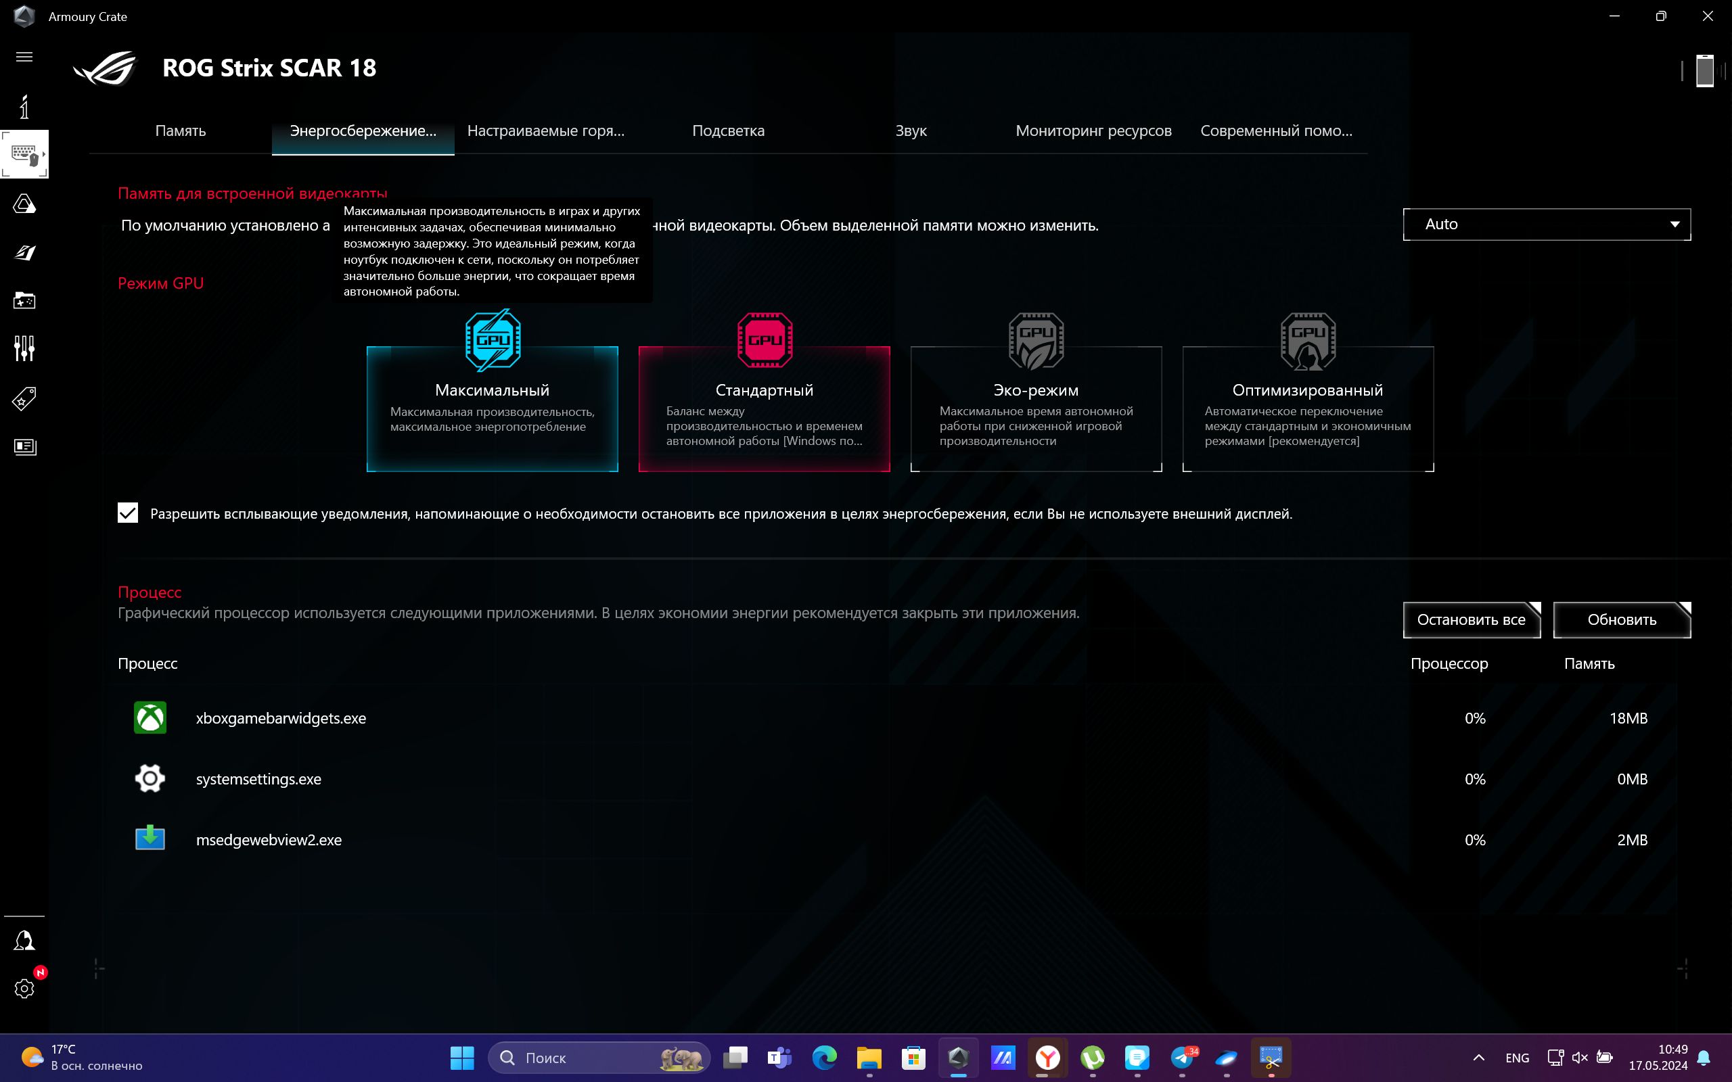Image resolution: width=1732 pixels, height=1082 pixels.
Task: Open the GameVisual sidebar icon
Action: point(24,253)
